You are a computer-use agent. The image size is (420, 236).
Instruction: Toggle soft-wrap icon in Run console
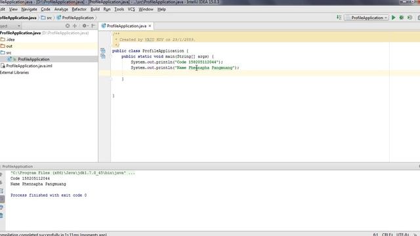click(x=1, y=191)
